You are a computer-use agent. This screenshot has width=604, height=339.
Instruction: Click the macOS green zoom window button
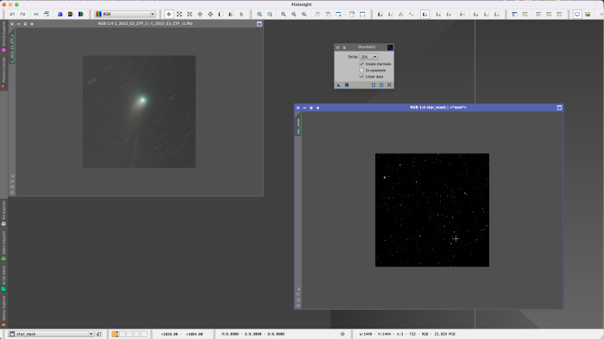coord(16,4)
